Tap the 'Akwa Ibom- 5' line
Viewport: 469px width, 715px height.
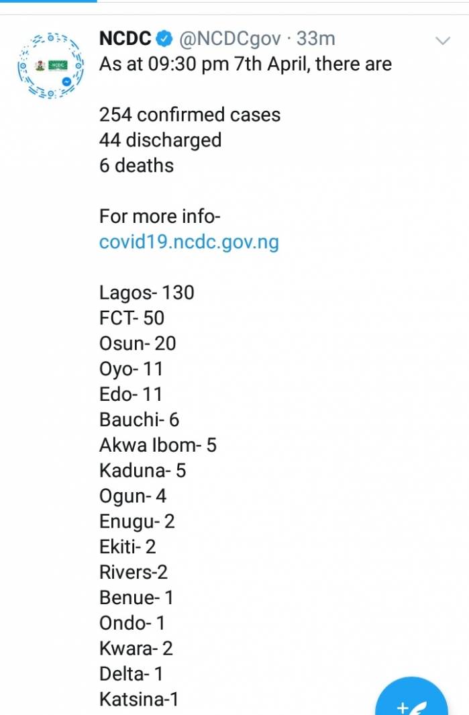click(158, 445)
